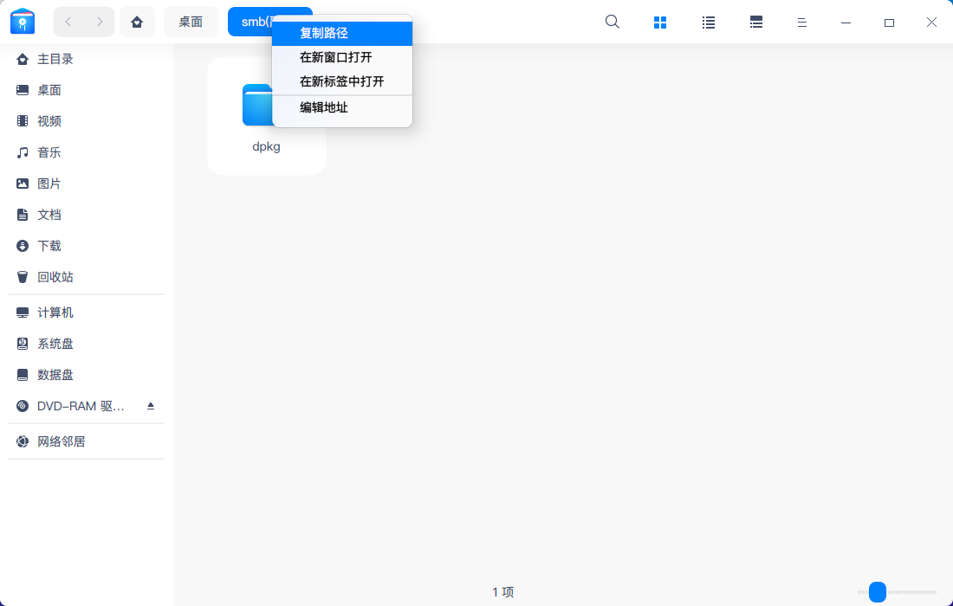Select the 视频 sidebar label
The width and height of the screenshot is (953, 606).
49,121
